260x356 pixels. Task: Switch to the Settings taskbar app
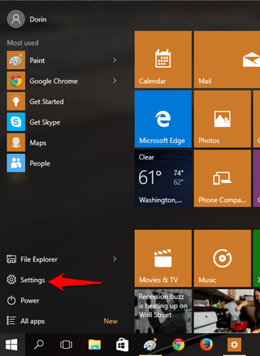(234, 345)
